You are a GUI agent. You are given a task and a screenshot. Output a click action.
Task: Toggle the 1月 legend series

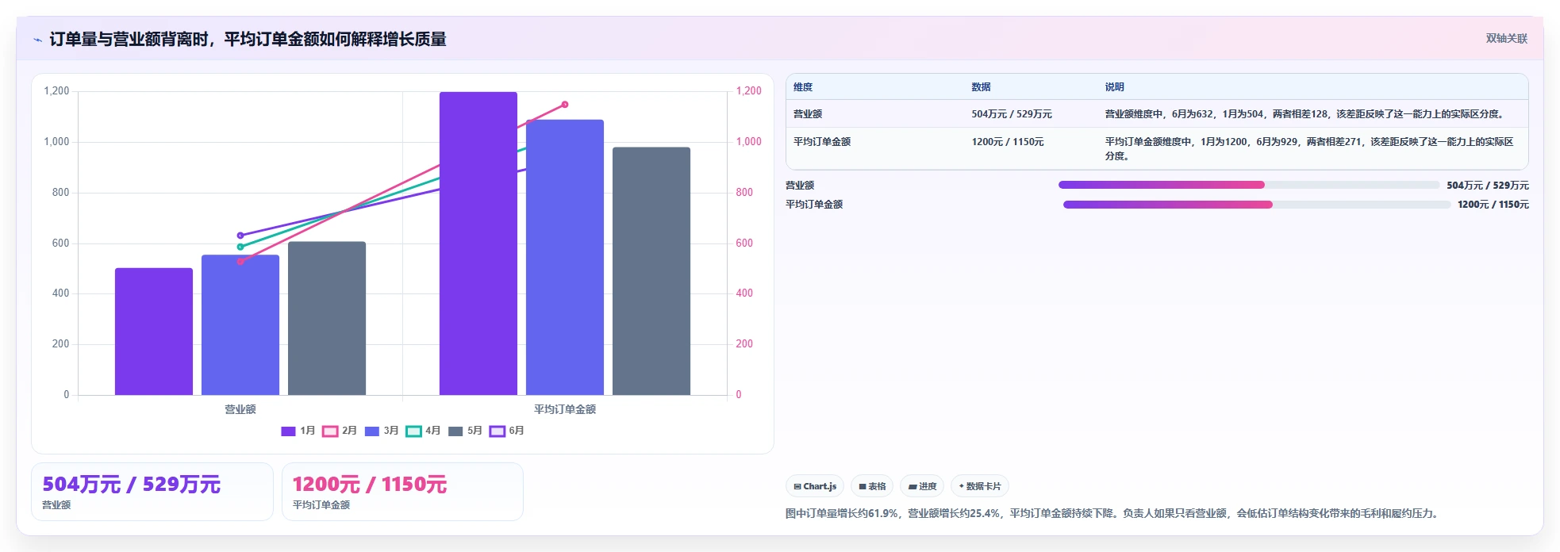point(298,431)
